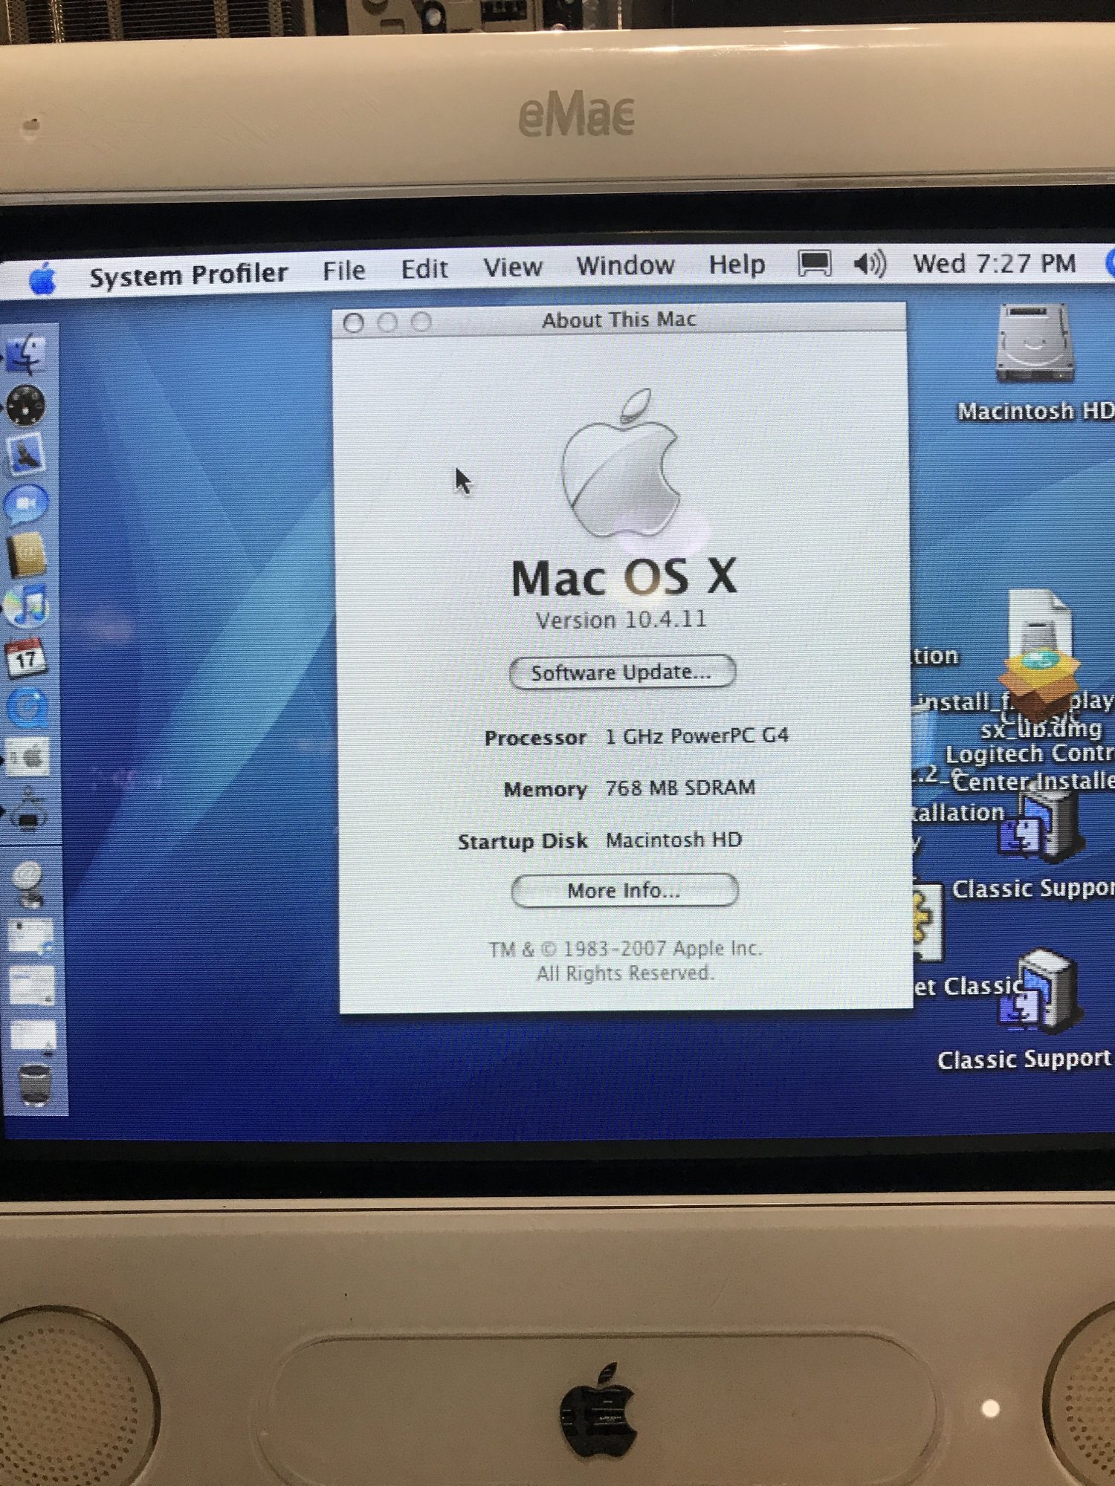
Task: Click the volume icon in menu bar
Action: 869,264
